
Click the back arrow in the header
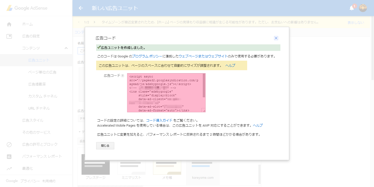81,8
